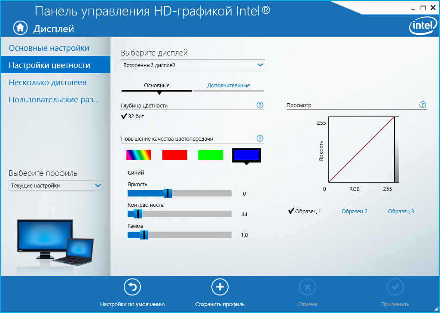Screen dimensions: 440x313
Task: Click the Дисплей page title
Action: (54, 29)
